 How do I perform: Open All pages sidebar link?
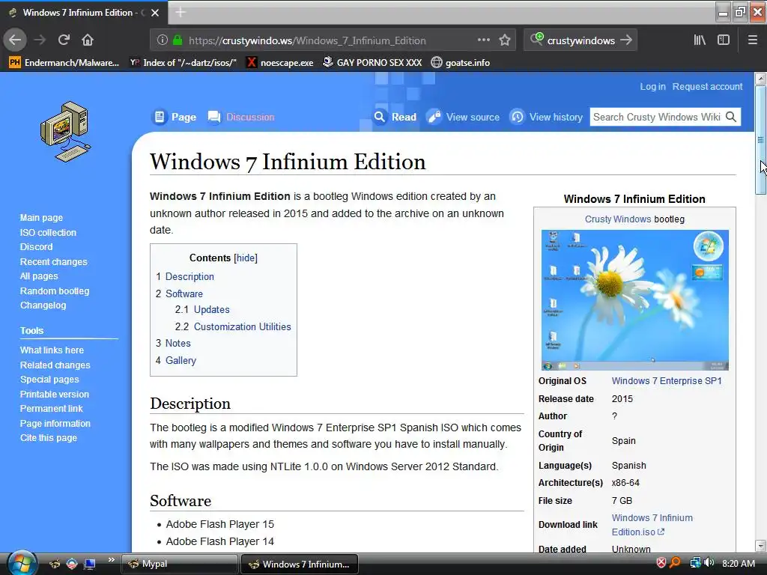(x=39, y=276)
